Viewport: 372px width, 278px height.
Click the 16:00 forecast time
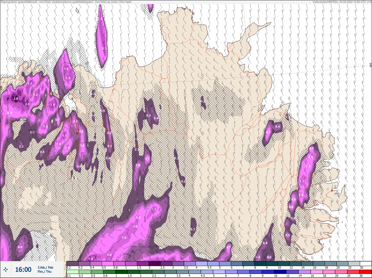(x=23, y=270)
